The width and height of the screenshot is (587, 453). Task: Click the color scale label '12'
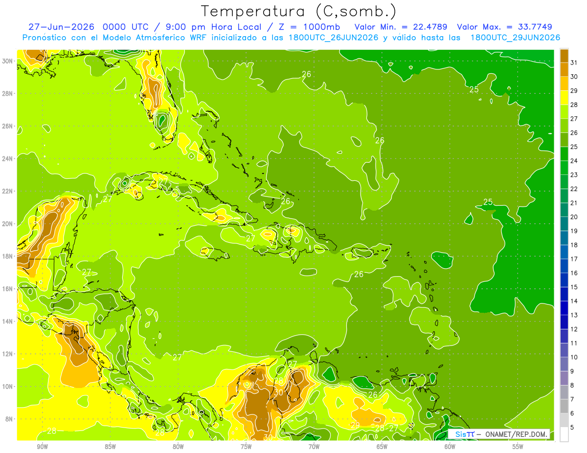(574, 329)
